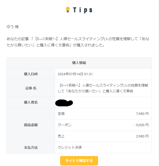The image size is (159, 166).
Task: Click the サイトで確認する button
Action: 79,160
